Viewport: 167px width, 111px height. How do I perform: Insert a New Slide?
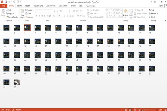(22, 14)
